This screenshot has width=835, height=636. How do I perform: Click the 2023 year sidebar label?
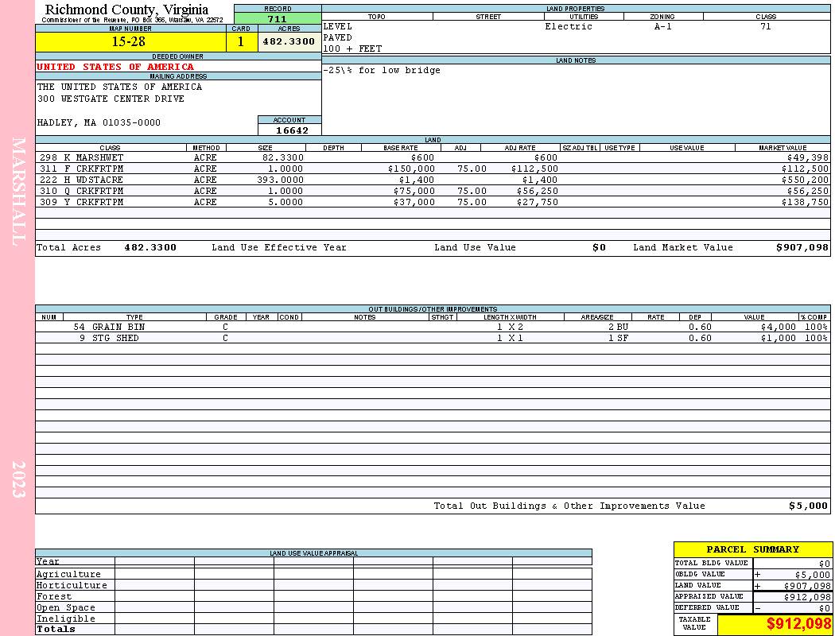[x=18, y=479]
